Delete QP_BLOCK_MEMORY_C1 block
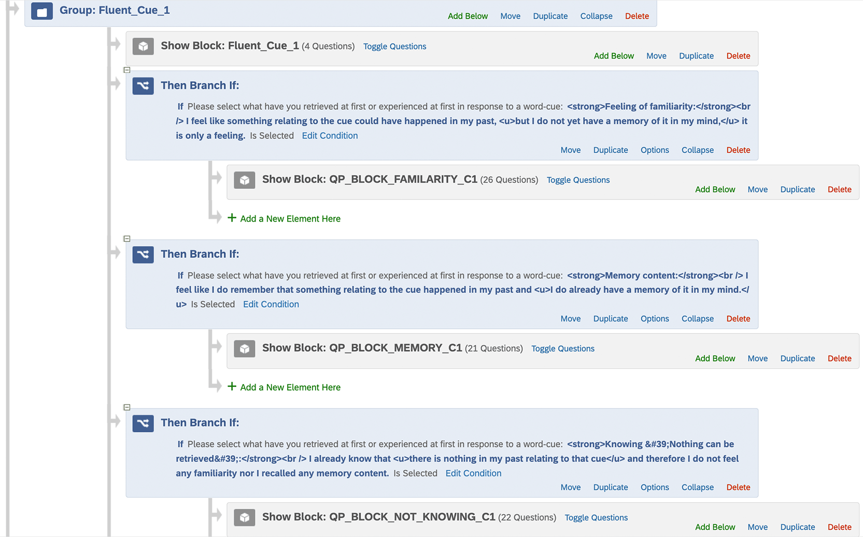 [x=839, y=358]
